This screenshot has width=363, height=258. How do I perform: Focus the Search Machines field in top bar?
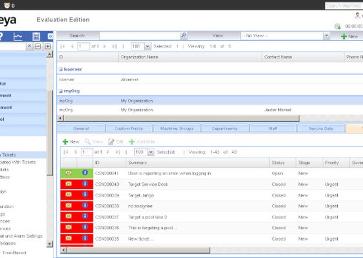click(344, 5)
